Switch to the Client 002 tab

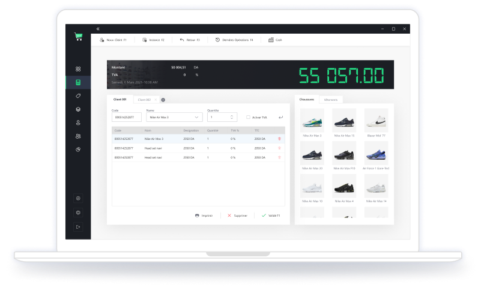pyautogui.click(x=144, y=100)
